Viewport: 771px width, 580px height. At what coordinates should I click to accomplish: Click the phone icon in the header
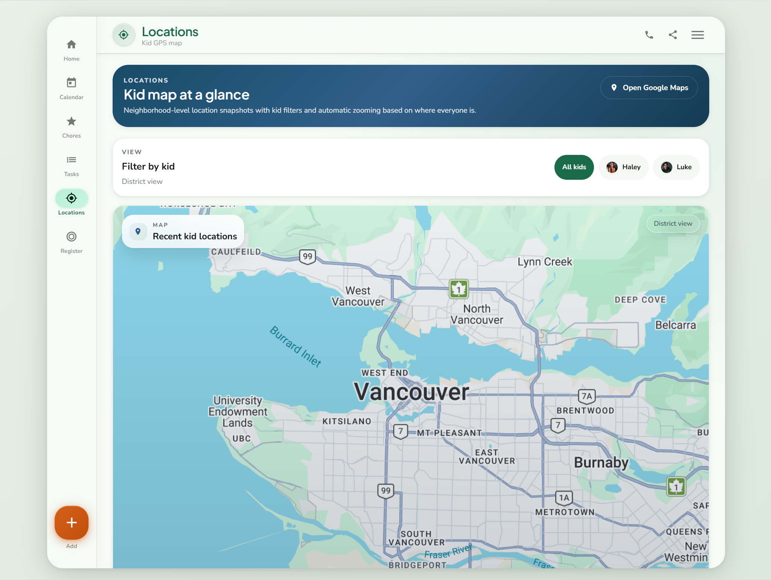649,35
